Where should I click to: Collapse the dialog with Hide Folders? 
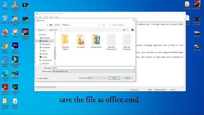click(42, 78)
